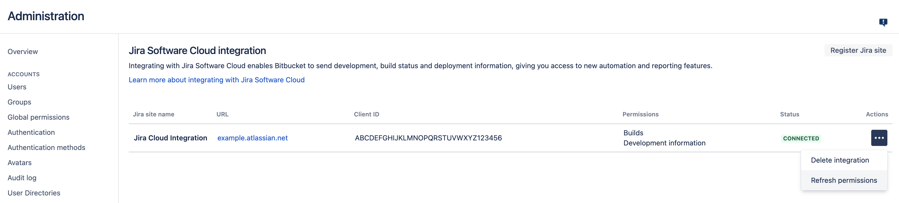Open User Directories page
This screenshot has width=899, height=203.
tap(34, 193)
